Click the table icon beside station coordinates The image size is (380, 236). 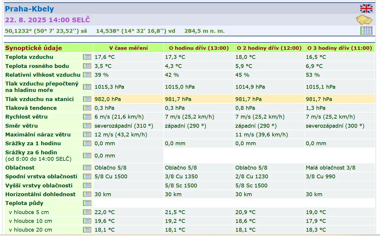[366, 31]
